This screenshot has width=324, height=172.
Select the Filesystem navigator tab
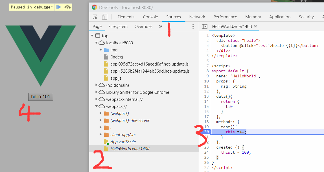click(118, 27)
